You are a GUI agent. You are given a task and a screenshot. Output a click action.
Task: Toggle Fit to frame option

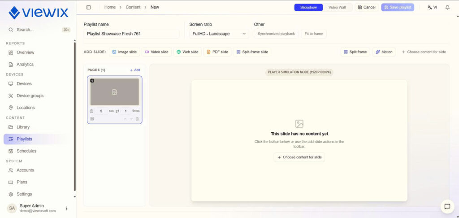[x=313, y=34]
